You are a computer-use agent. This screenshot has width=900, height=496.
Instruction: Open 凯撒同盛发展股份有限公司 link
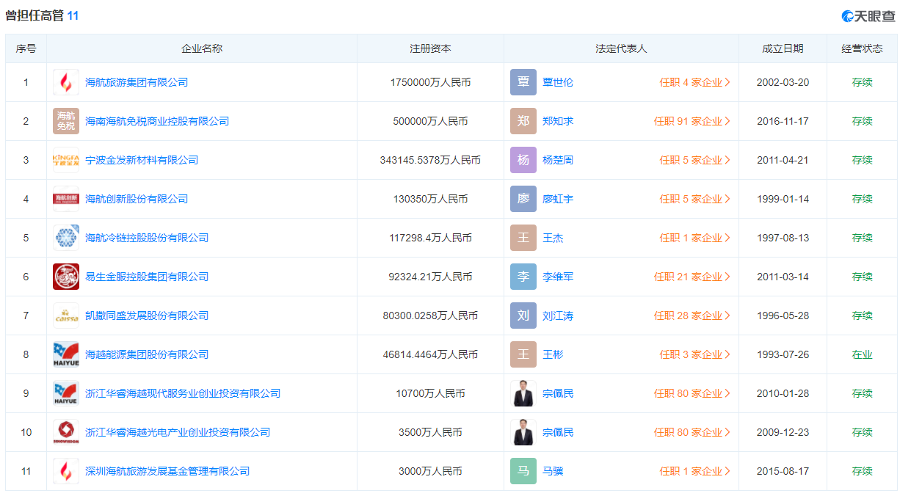pos(147,316)
